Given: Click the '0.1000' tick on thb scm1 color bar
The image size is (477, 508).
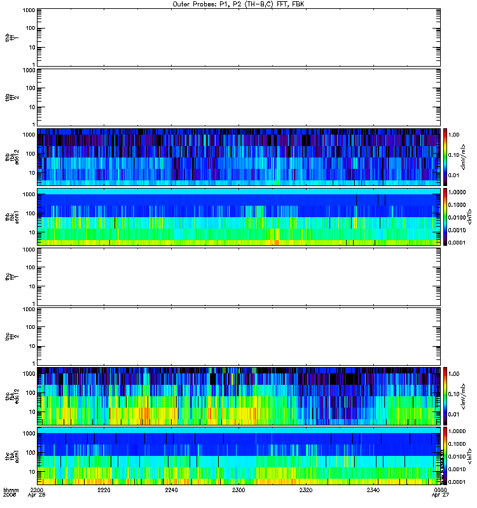Looking at the screenshot, I should click(457, 204).
